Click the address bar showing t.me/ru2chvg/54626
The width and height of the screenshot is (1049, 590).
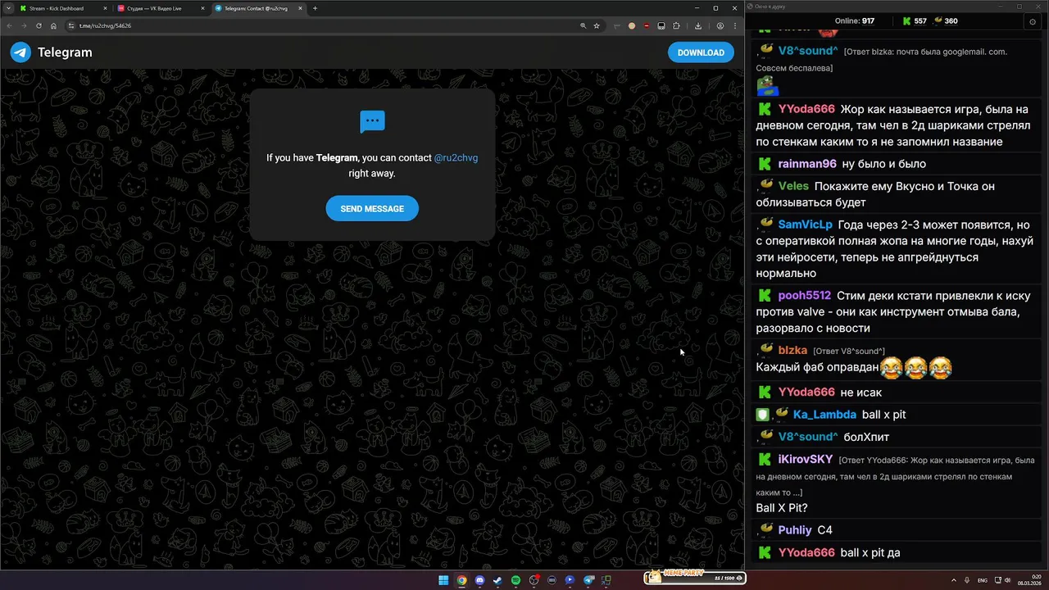pyautogui.click(x=328, y=25)
